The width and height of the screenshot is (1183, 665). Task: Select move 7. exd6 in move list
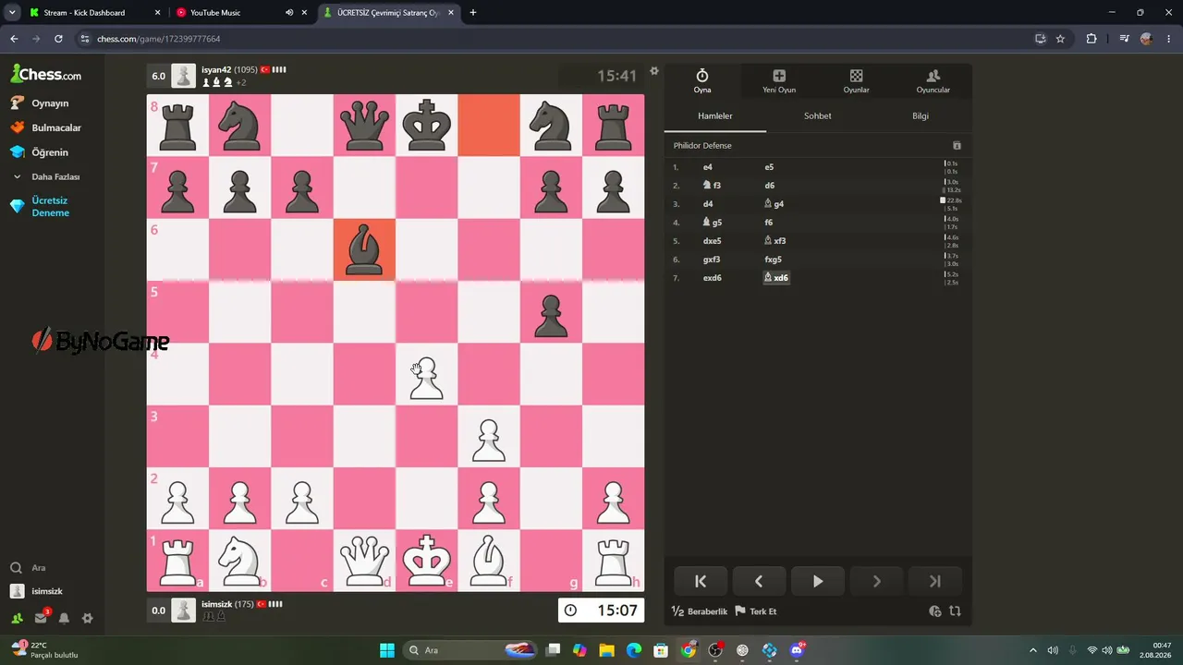(712, 278)
